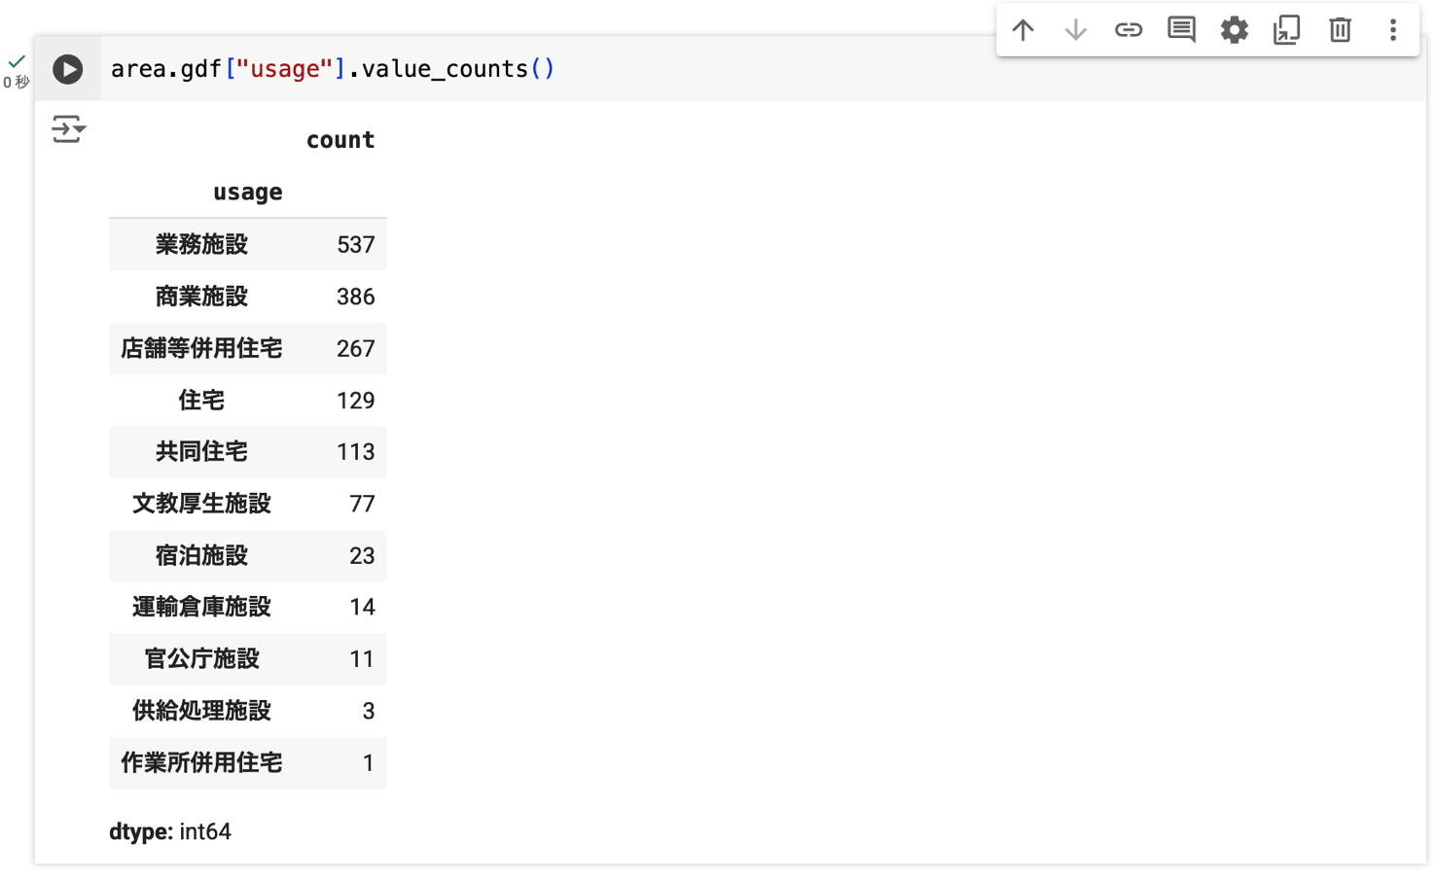Click the 共同住宅 row label
This screenshot has height=880, width=1433.
[x=201, y=452]
